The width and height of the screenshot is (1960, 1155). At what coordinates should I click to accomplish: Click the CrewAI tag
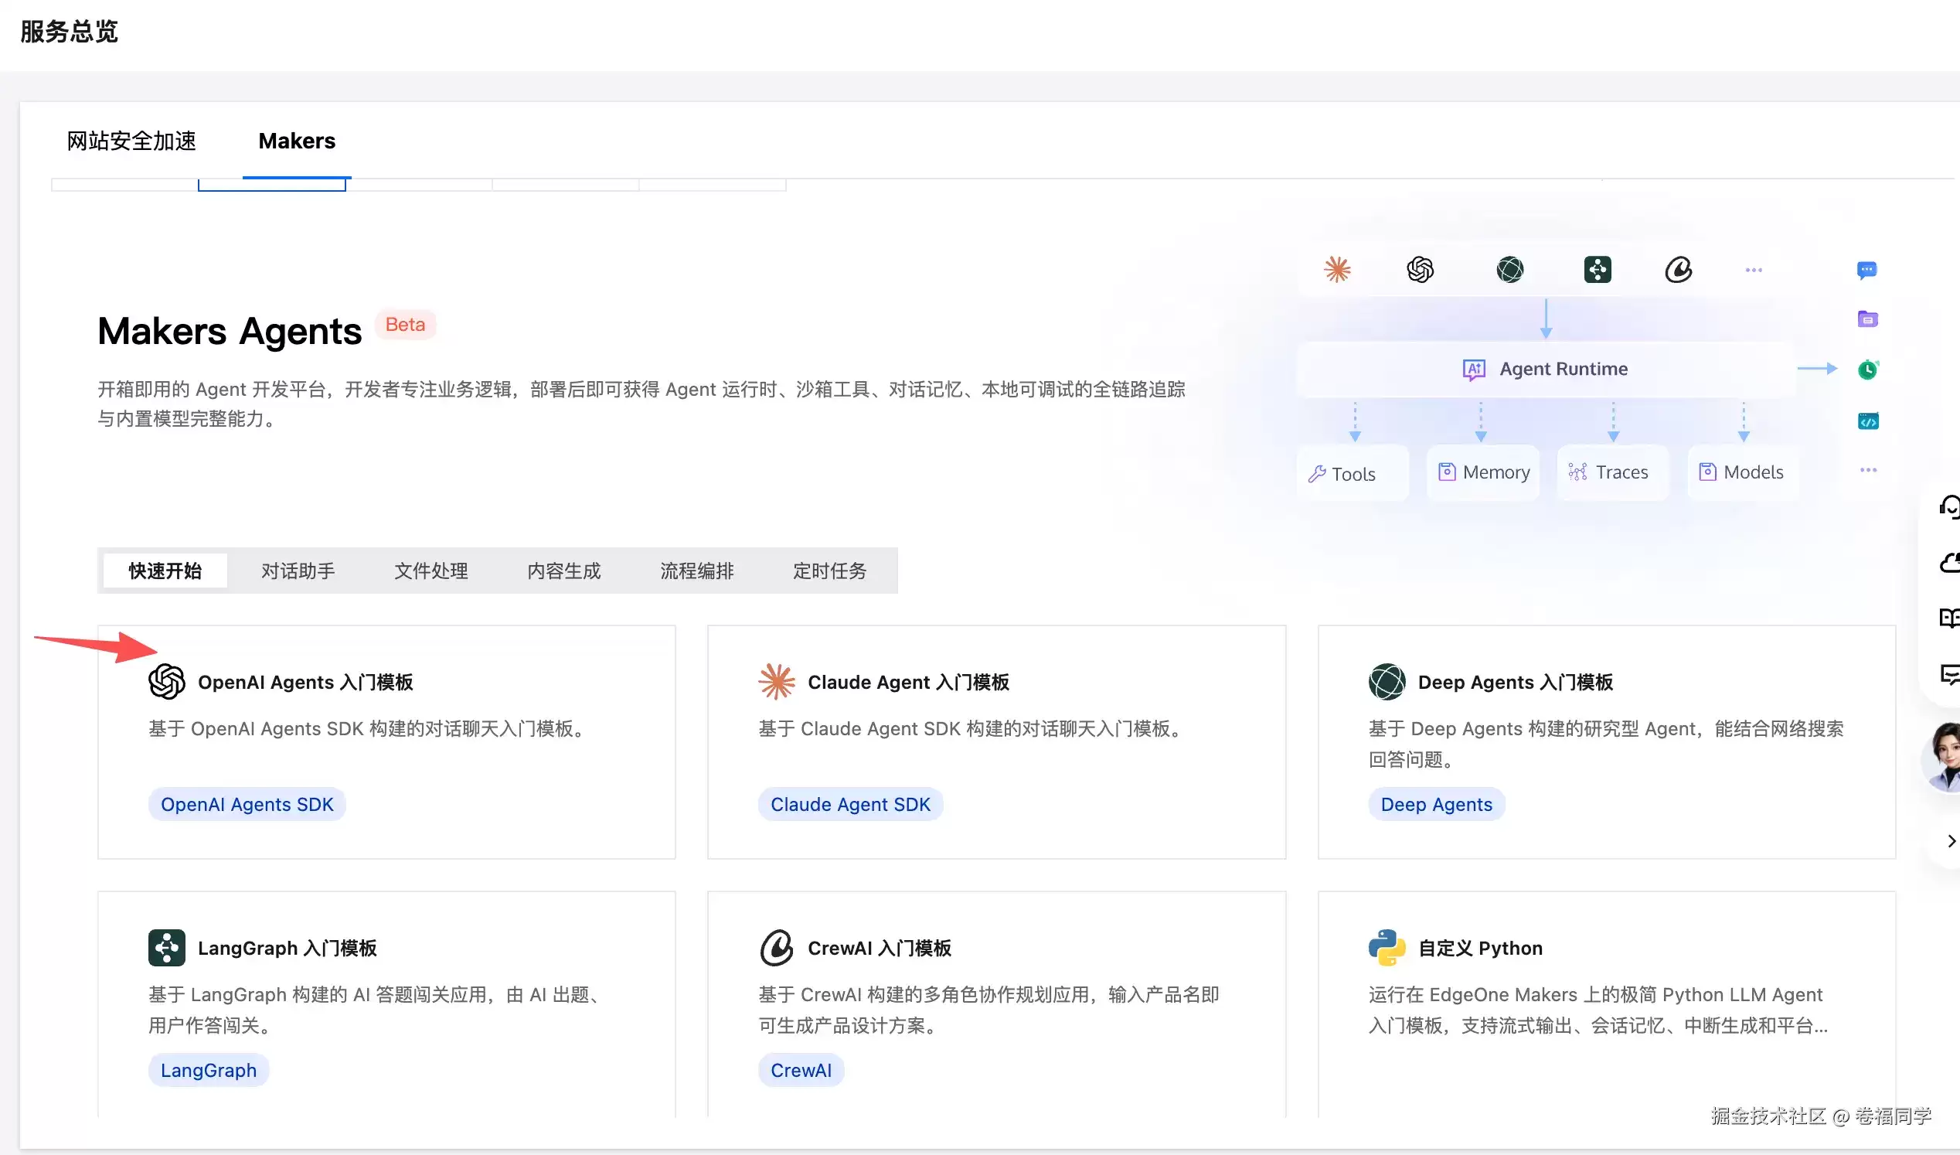click(x=801, y=1070)
